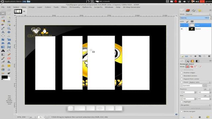The image size is (212, 119).
Task: Select the Blend gradient tool
Action: coord(3,55)
